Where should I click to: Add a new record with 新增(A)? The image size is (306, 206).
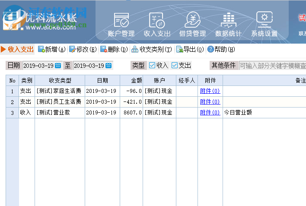52,49
